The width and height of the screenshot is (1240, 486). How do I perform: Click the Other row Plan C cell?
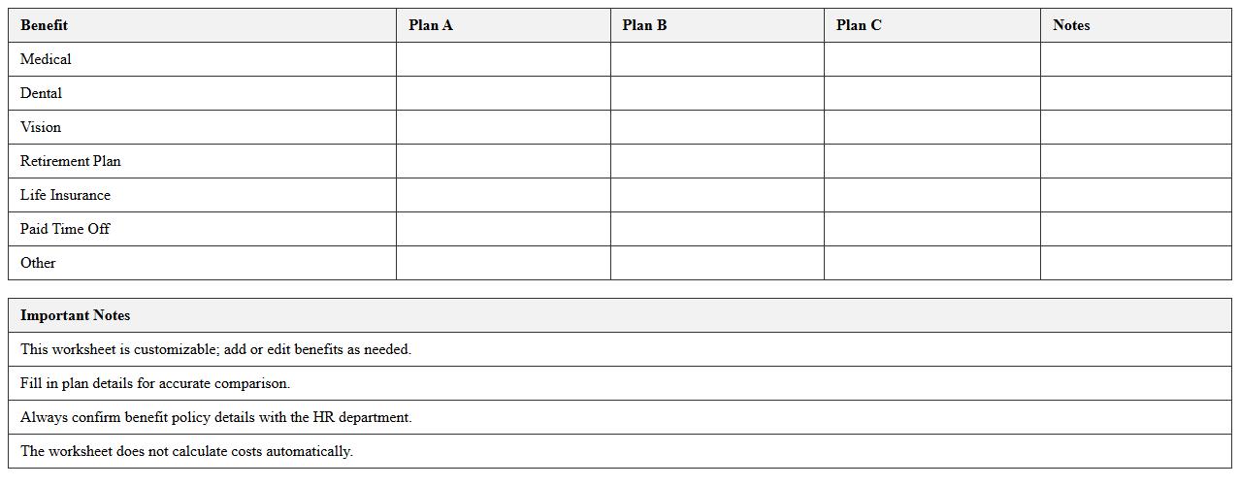click(x=931, y=263)
